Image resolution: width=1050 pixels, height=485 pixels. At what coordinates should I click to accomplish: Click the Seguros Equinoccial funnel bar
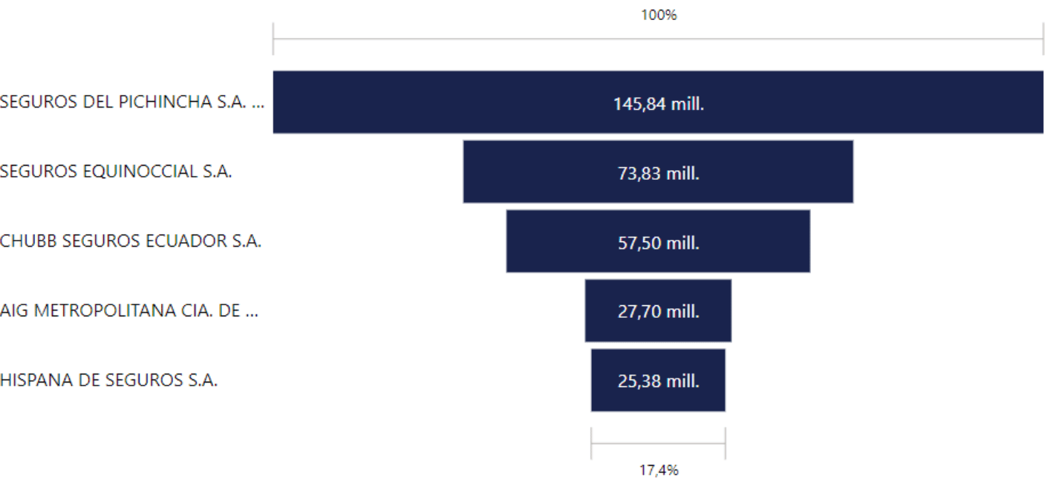[x=658, y=172]
